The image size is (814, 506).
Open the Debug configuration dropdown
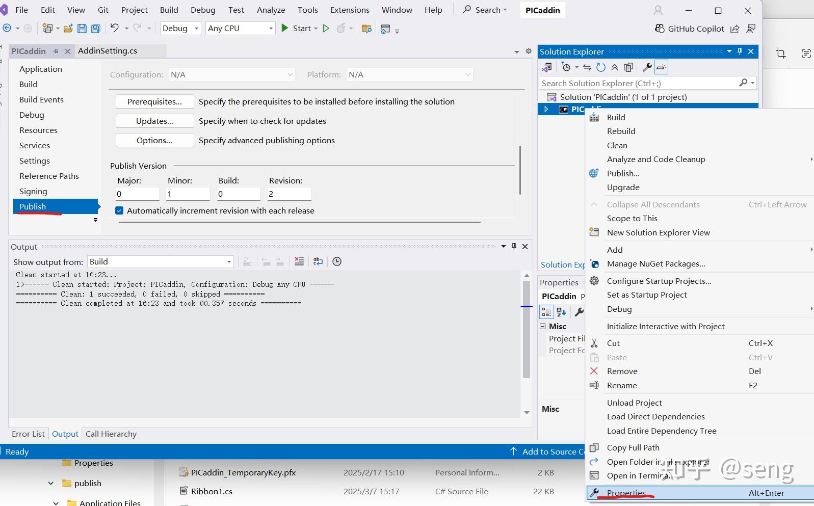click(x=180, y=29)
